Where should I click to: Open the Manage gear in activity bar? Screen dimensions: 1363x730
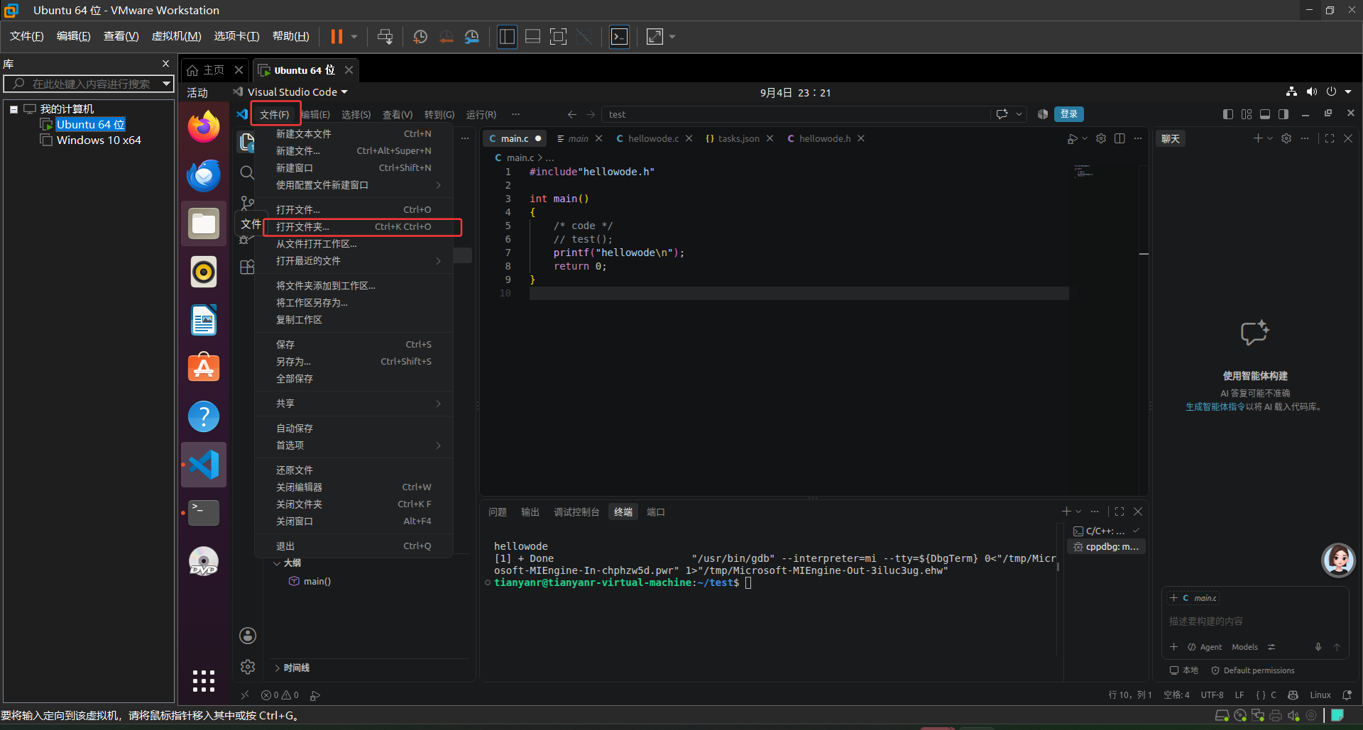point(248,667)
